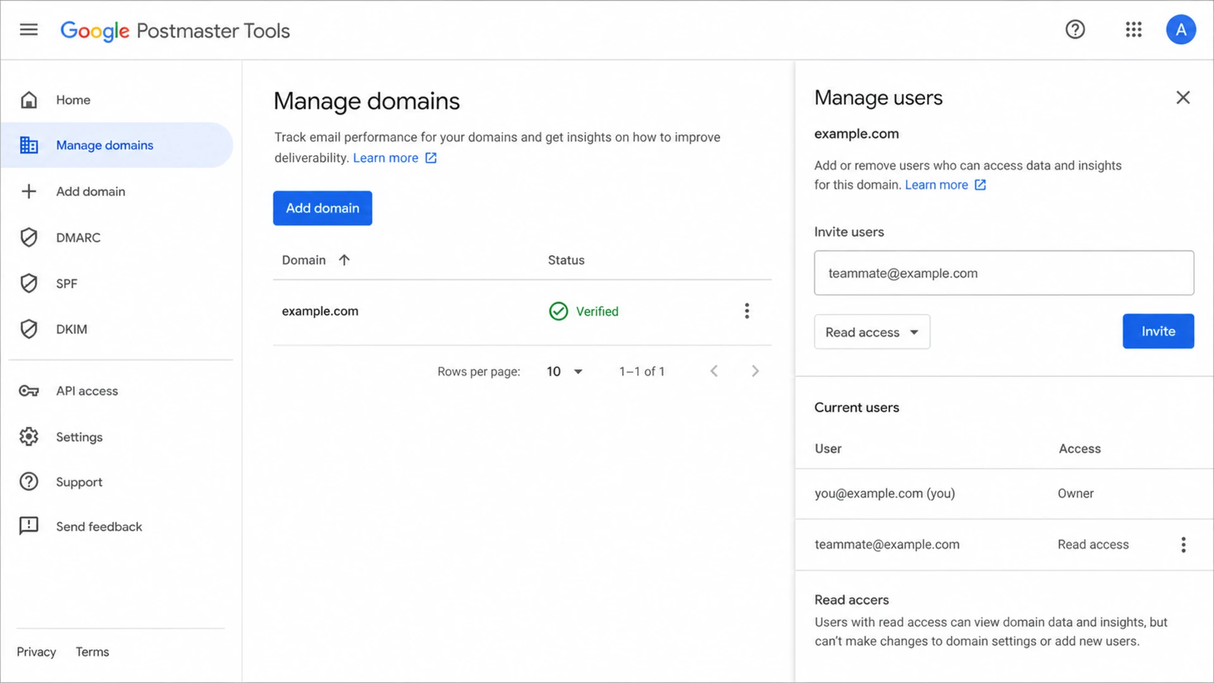The width and height of the screenshot is (1214, 683).
Task: Click the Read access value for teammate
Action: (x=1093, y=545)
